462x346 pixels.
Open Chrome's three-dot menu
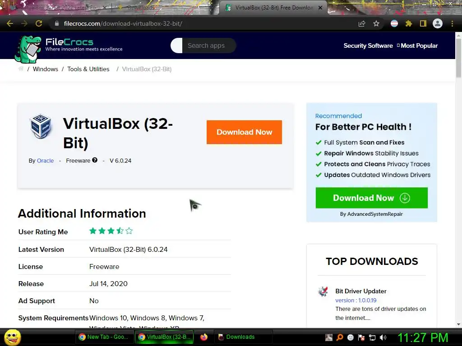coord(452,23)
